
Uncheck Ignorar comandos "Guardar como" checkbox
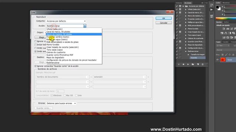click(x=35, y=66)
